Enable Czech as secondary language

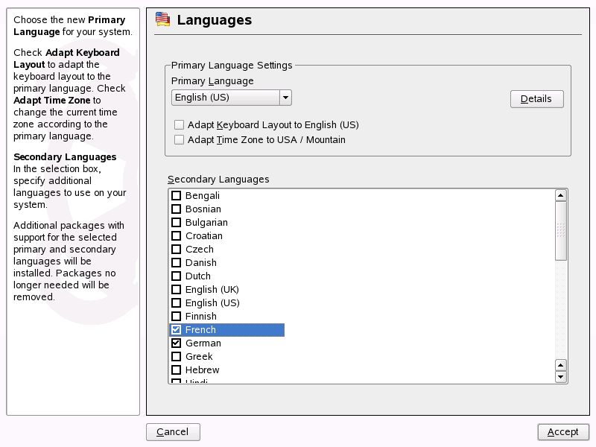[177, 250]
